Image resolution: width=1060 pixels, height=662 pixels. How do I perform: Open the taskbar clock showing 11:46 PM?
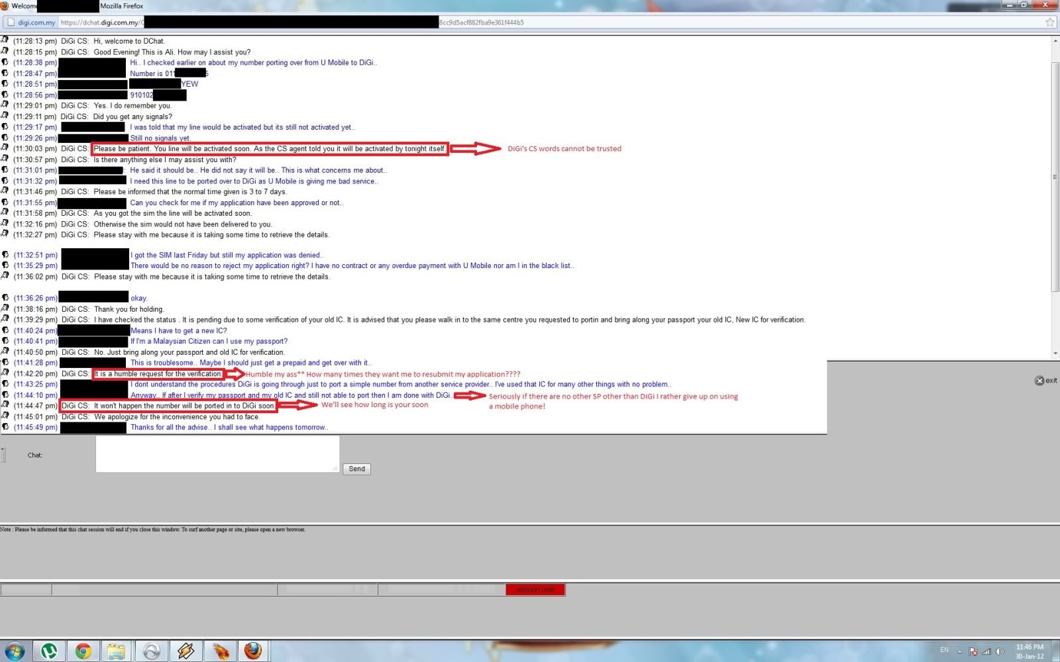pyautogui.click(x=1030, y=651)
